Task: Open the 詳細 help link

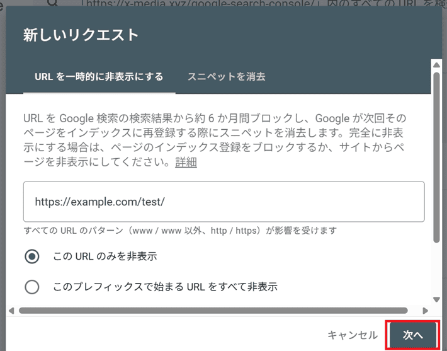Action: pyautogui.click(x=186, y=162)
